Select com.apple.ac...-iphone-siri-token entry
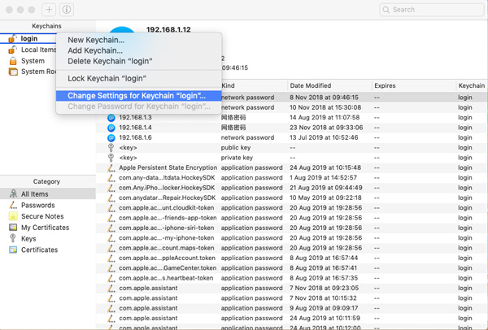Viewport: 488px width, 330px height. tap(167, 228)
